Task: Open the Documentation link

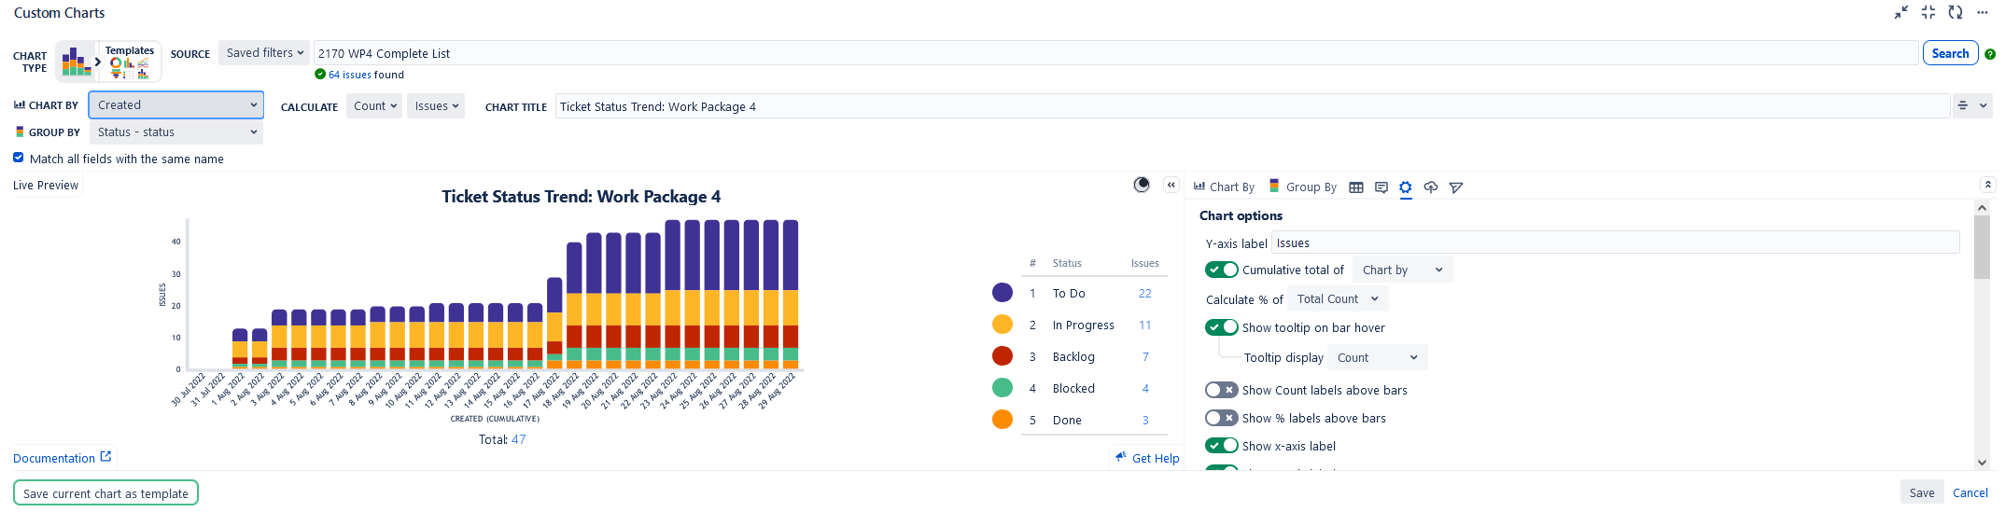Action: point(54,458)
